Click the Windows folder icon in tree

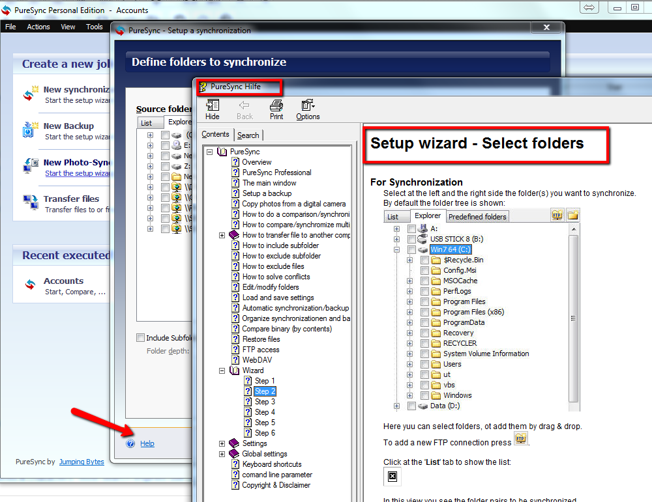click(x=436, y=395)
